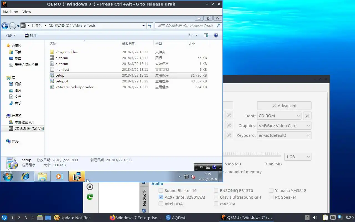Open the QEMU View menu

pos(27,12)
